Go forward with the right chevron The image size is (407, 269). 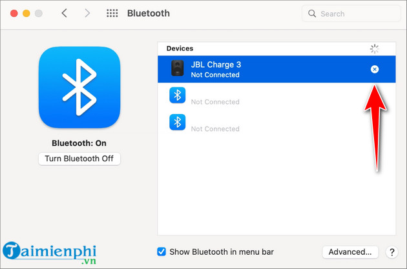click(87, 13)
